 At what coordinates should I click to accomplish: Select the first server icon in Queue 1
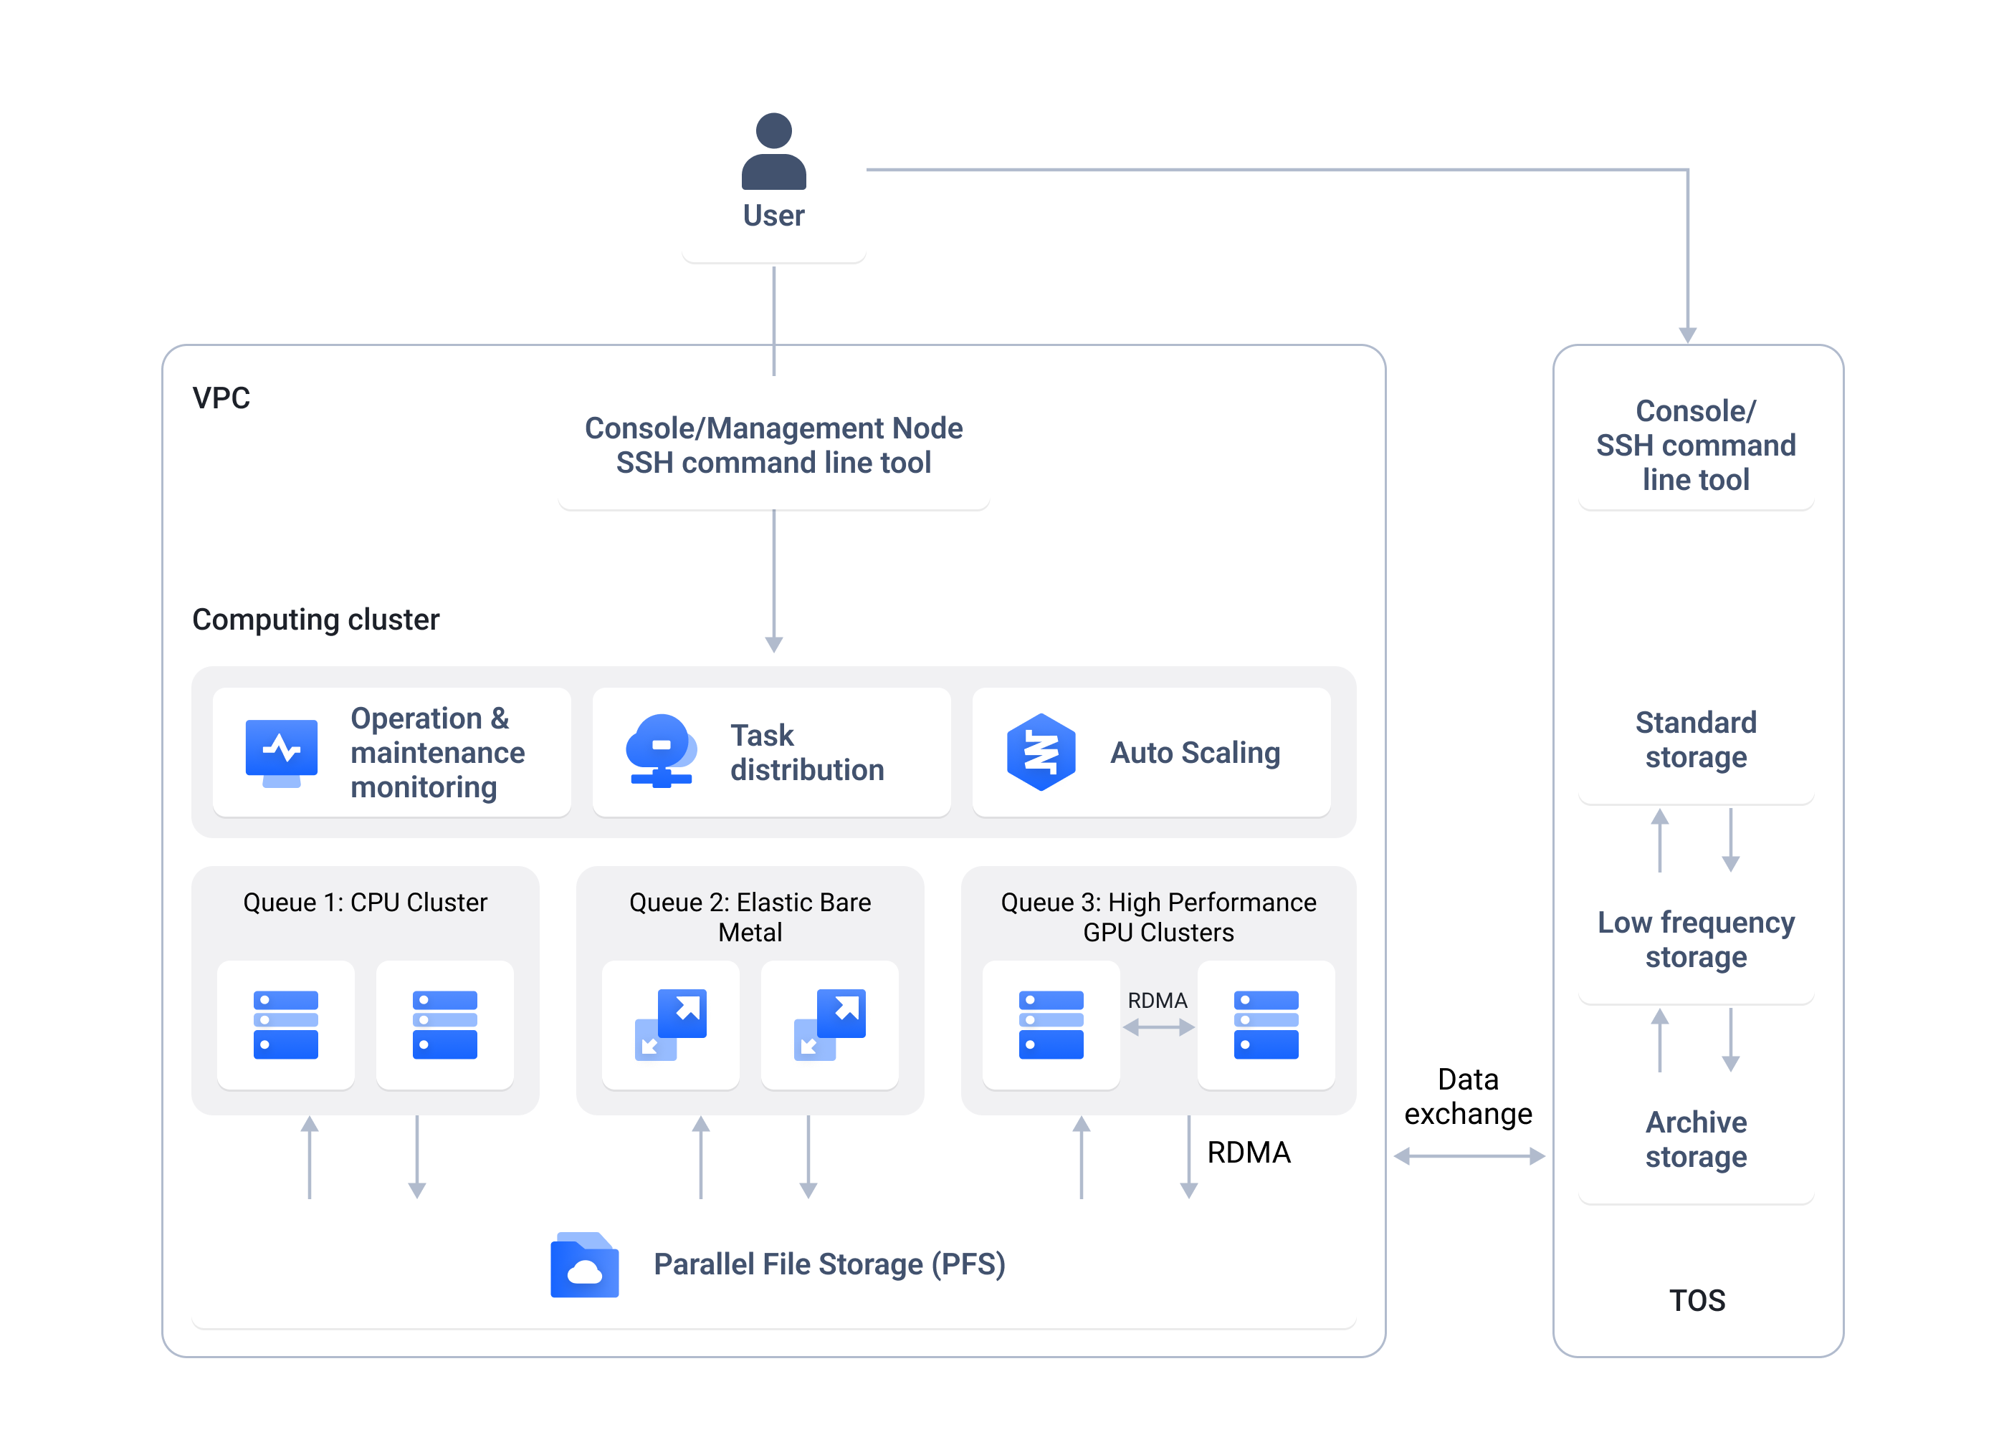(x=285, y=1024)
